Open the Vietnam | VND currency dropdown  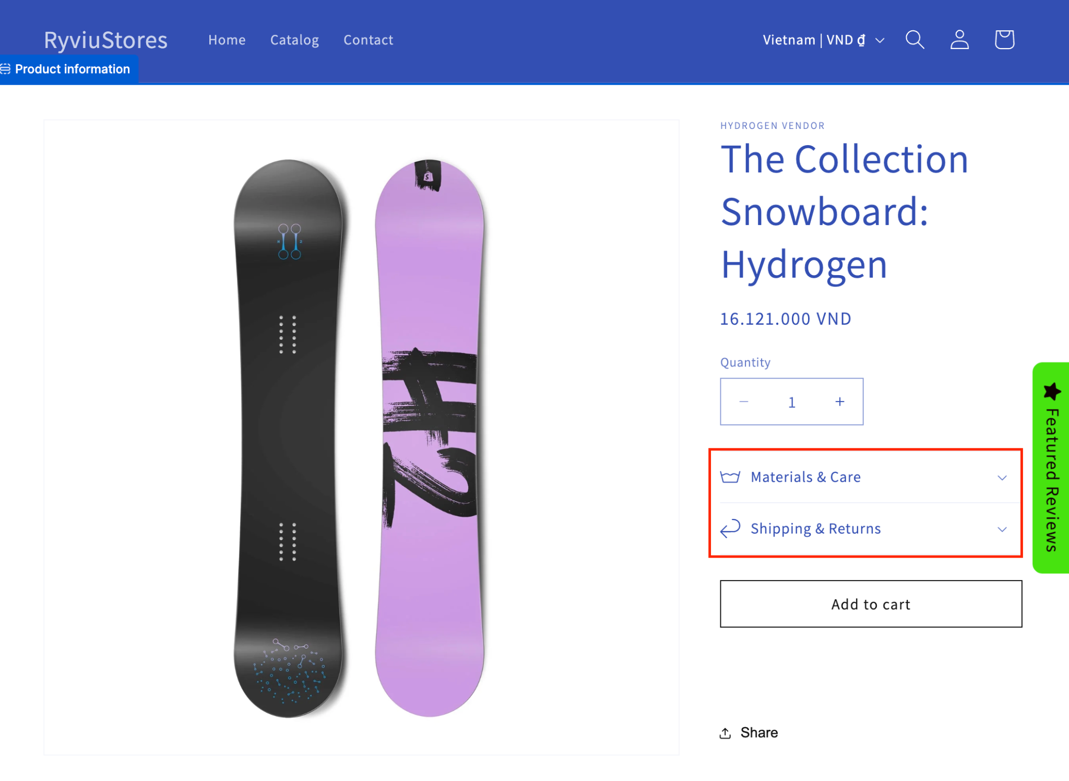point(823,40)
